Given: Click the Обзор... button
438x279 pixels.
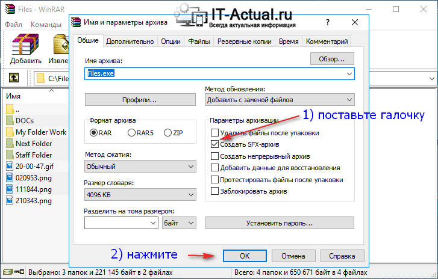Looking at the screenshot, I should coord(332,59).
